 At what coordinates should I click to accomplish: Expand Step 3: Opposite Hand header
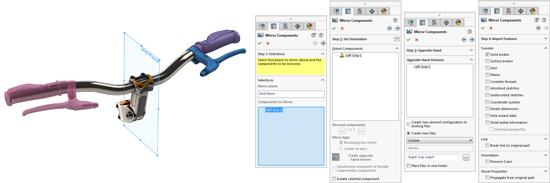tap(471, 50)
